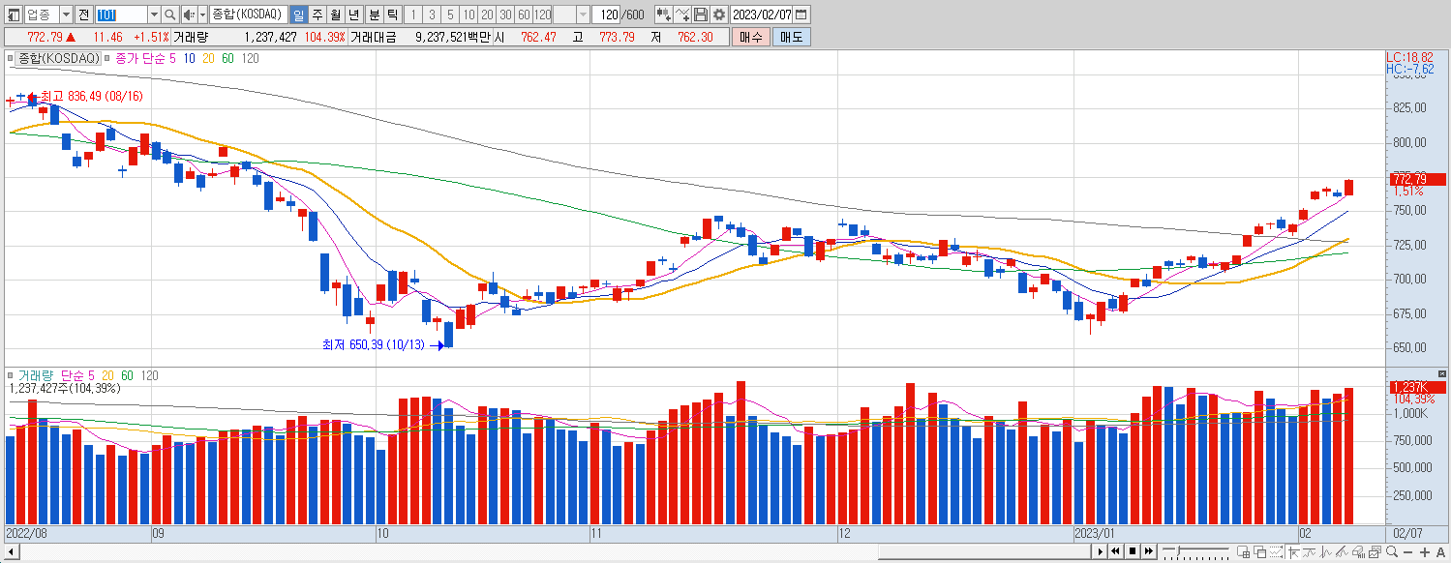Click the stop square button
Viewport: 1451px width, 563px height.
click(x=1133, y=551)
